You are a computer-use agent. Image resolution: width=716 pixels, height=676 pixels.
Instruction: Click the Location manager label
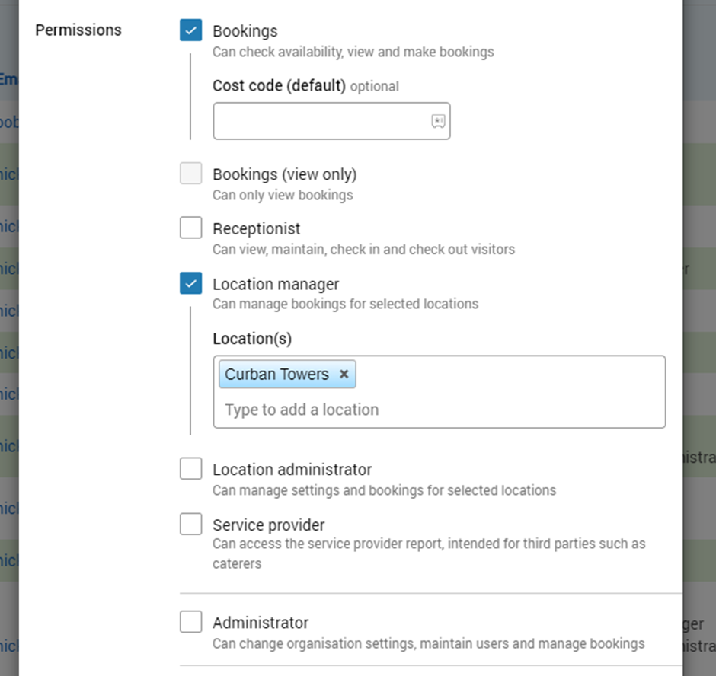pyautogui.click(x=276, y=284)
